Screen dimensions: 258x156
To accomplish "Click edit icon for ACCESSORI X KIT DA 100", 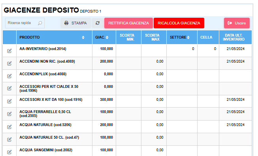I will coord(9,101).
